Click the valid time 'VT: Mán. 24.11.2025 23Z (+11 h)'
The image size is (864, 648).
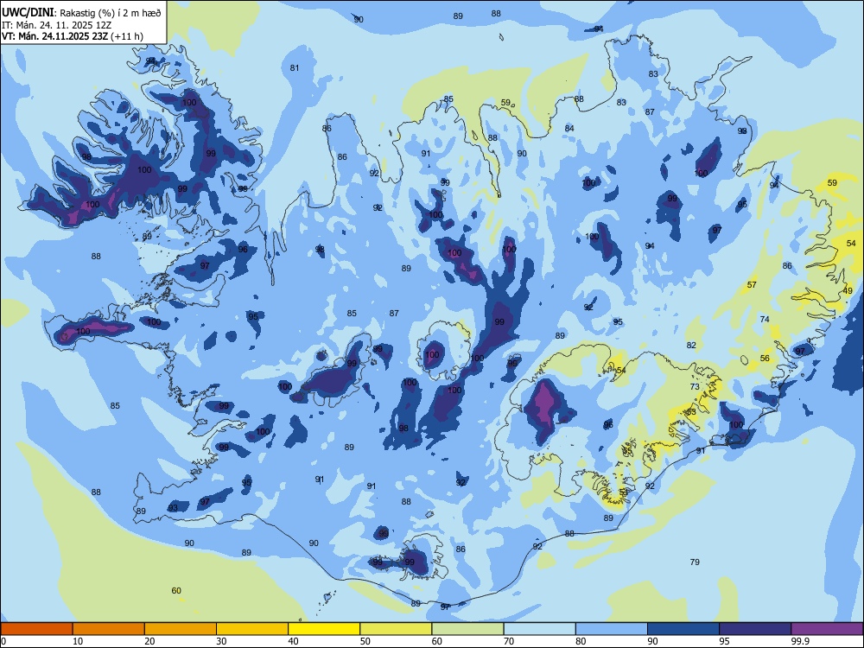[x=73, y=36]
